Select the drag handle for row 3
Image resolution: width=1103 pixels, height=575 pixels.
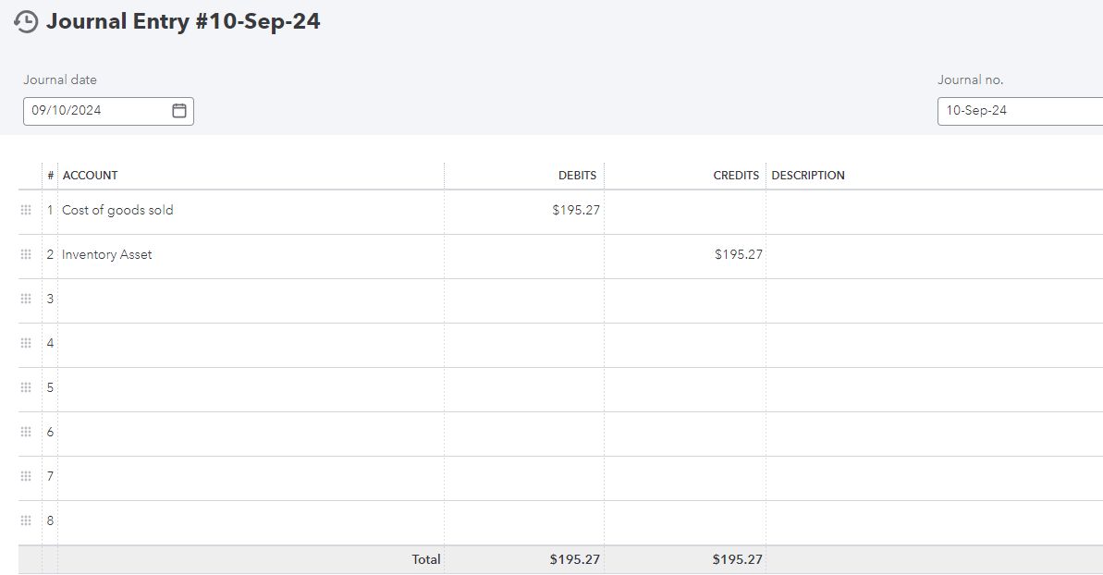tap(26, 300)
